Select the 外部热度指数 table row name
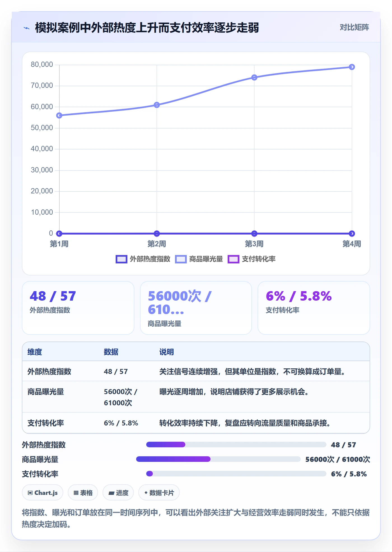Viewport: 392px width, 552px height. click(49, 371)
